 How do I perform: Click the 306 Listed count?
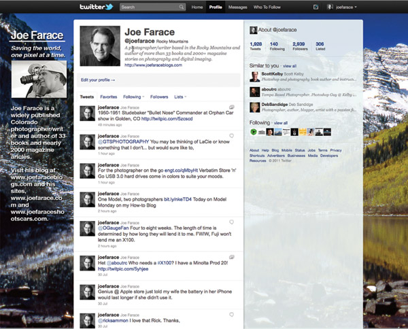[320, 46]
